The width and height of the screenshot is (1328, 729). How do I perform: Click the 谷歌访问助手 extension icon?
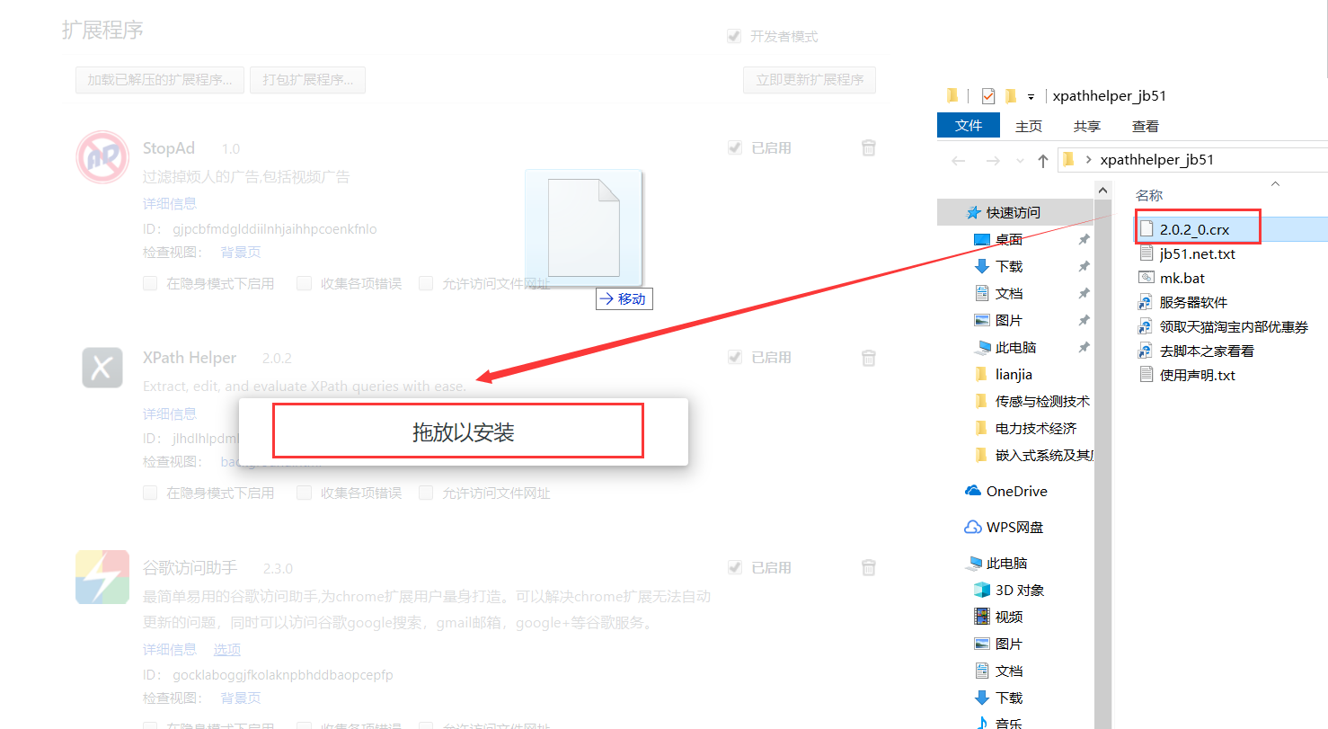(102, 576)
